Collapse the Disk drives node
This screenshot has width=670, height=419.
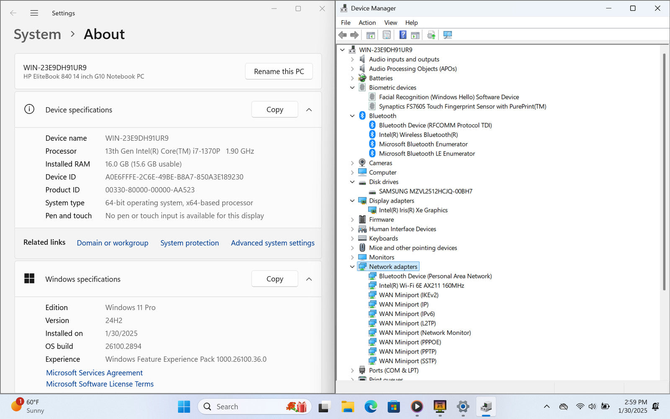352,182
